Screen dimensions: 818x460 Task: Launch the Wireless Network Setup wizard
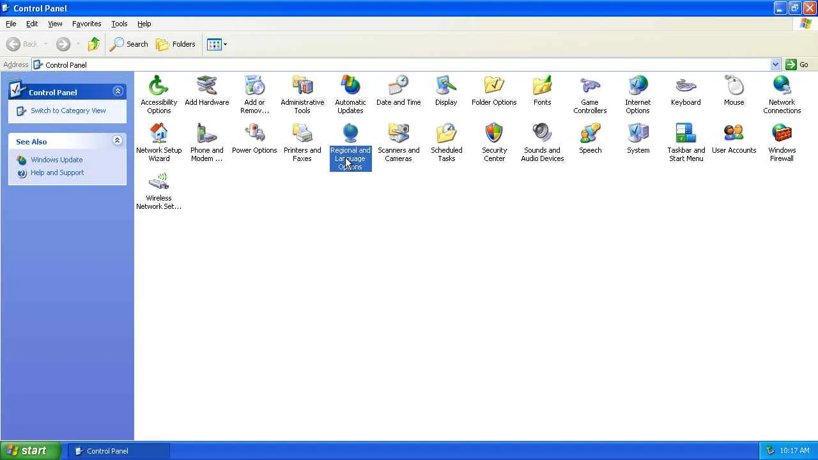pyautogui.click(x=158, y=190)
